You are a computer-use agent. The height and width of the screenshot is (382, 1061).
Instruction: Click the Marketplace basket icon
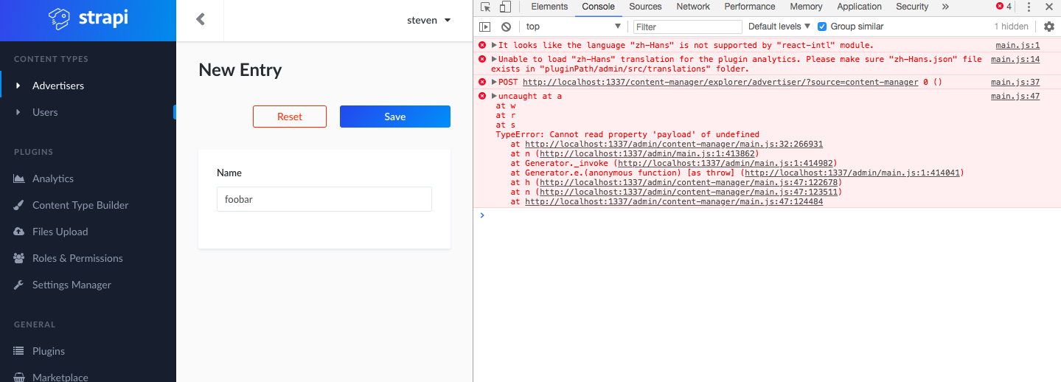click(x=19, y=377)
